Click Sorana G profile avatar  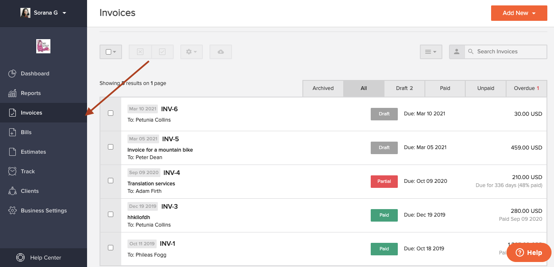point(25,13)
